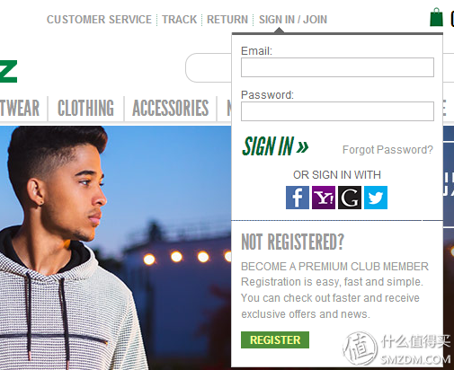Open the Forgot Password? link
The image size is (454, 370).
click(387, 149)
